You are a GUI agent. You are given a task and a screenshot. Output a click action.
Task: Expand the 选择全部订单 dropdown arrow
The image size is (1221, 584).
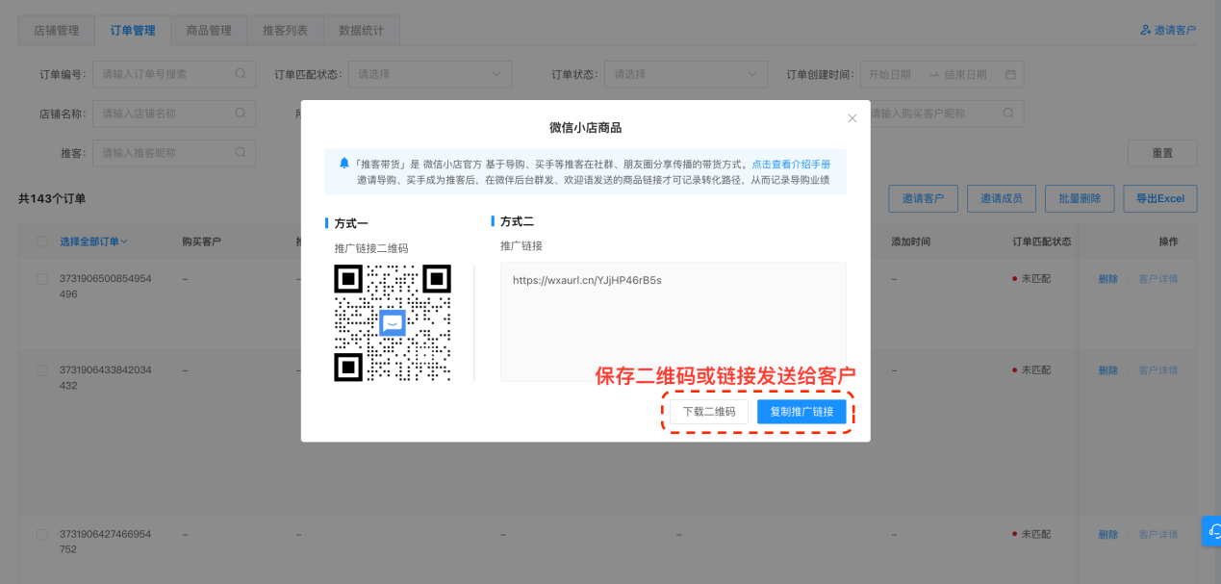(125, 241)
